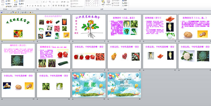The image size is (211, 106).
Task: Toggle bulleted list formatting
Action: (x=54, y=2)
